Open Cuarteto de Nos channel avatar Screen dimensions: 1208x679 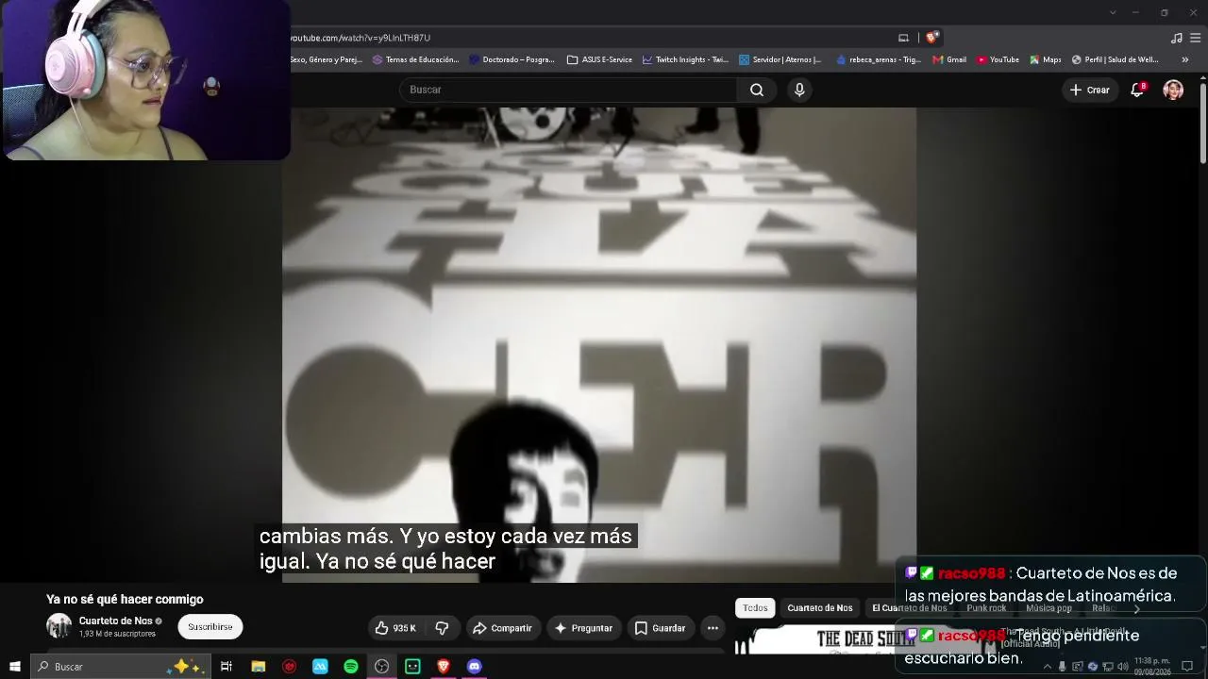point(59,626)
